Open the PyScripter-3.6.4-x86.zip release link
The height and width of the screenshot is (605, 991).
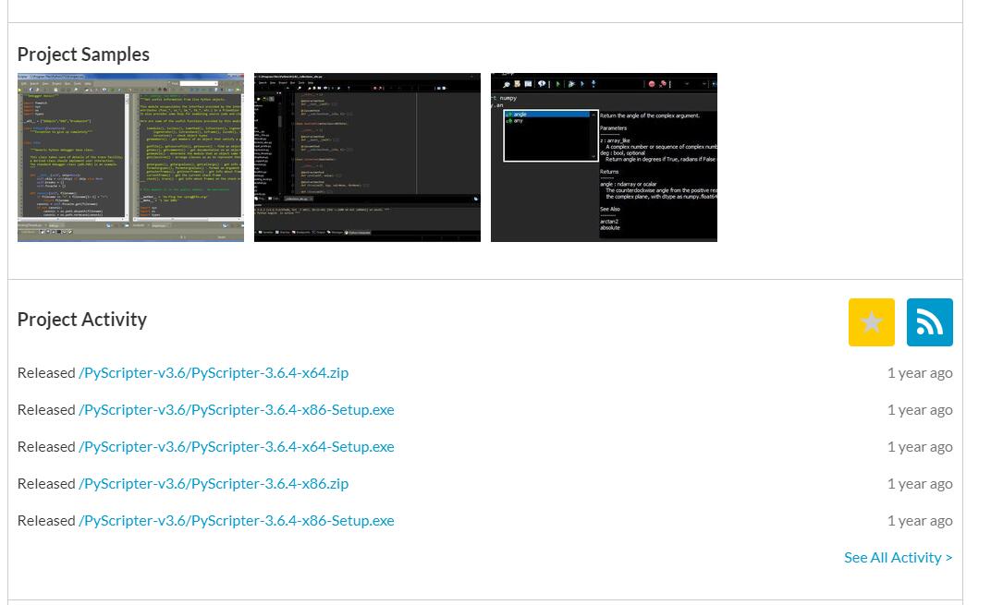214,484
